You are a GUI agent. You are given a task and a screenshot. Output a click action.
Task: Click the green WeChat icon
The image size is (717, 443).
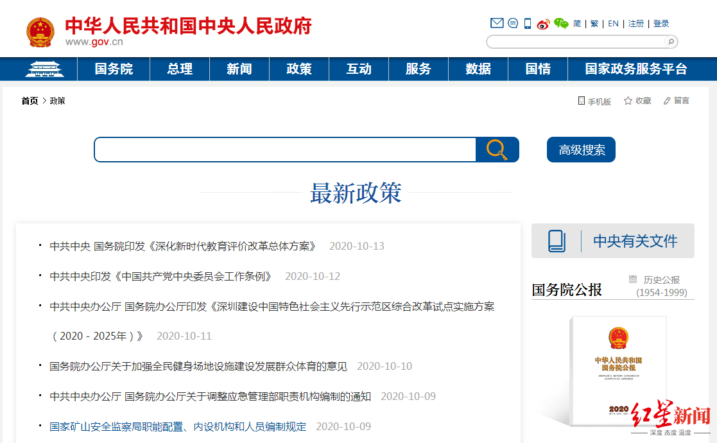click(x=561, y=24)
